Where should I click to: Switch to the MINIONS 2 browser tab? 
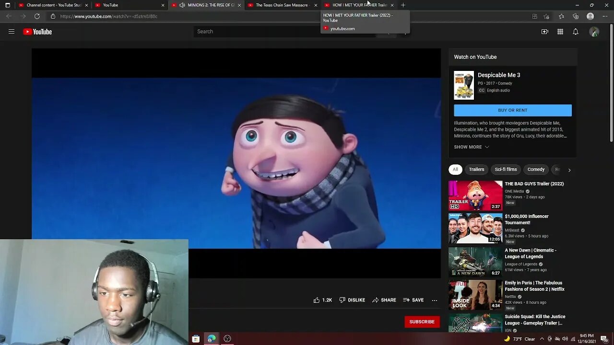[x=206, y=5]
